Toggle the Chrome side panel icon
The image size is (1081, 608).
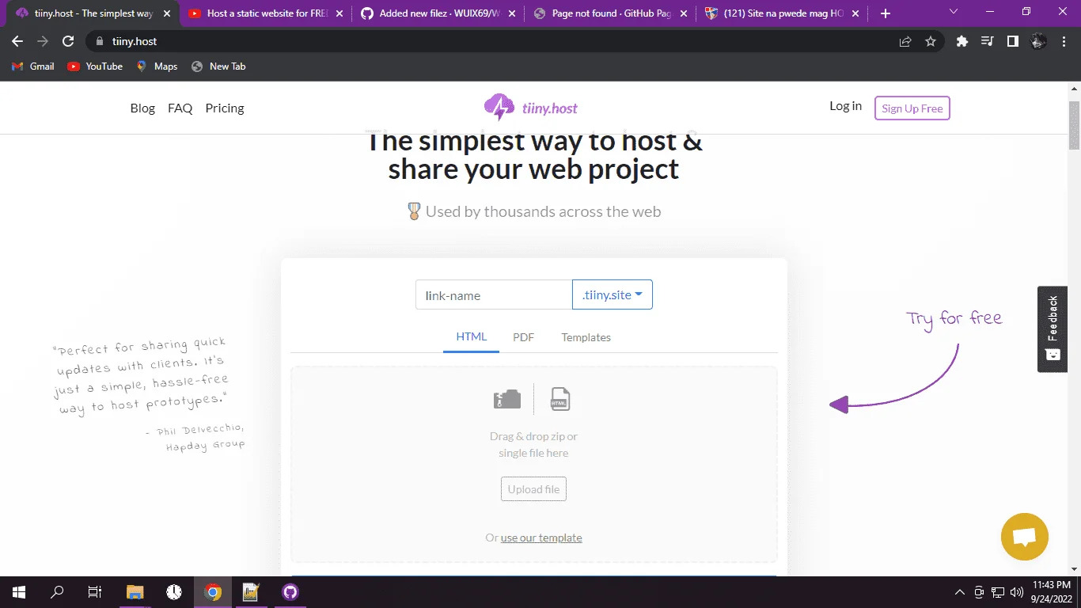coord(1012,41)
